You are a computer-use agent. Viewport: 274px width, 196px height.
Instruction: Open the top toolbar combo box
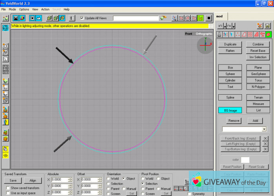135,18
